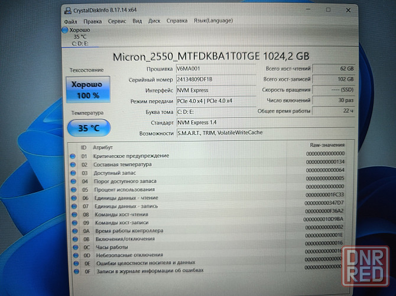Click status dot for Единицы данных - запись

74,206
